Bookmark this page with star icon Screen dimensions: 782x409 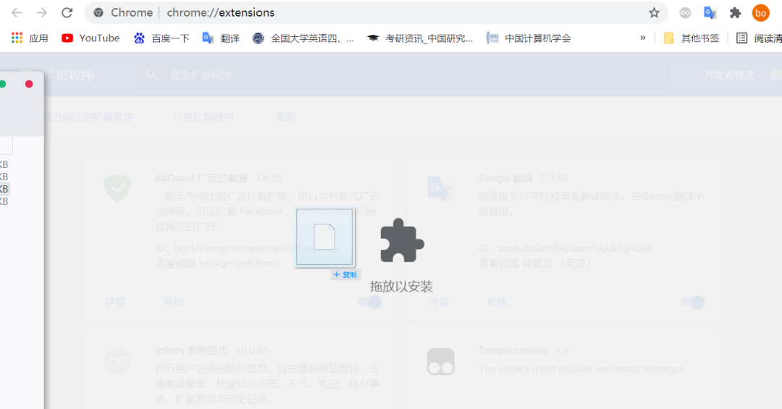[x=654, y=12]
